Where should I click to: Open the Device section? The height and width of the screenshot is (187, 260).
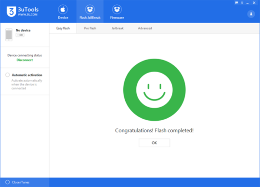click(63, 12)
